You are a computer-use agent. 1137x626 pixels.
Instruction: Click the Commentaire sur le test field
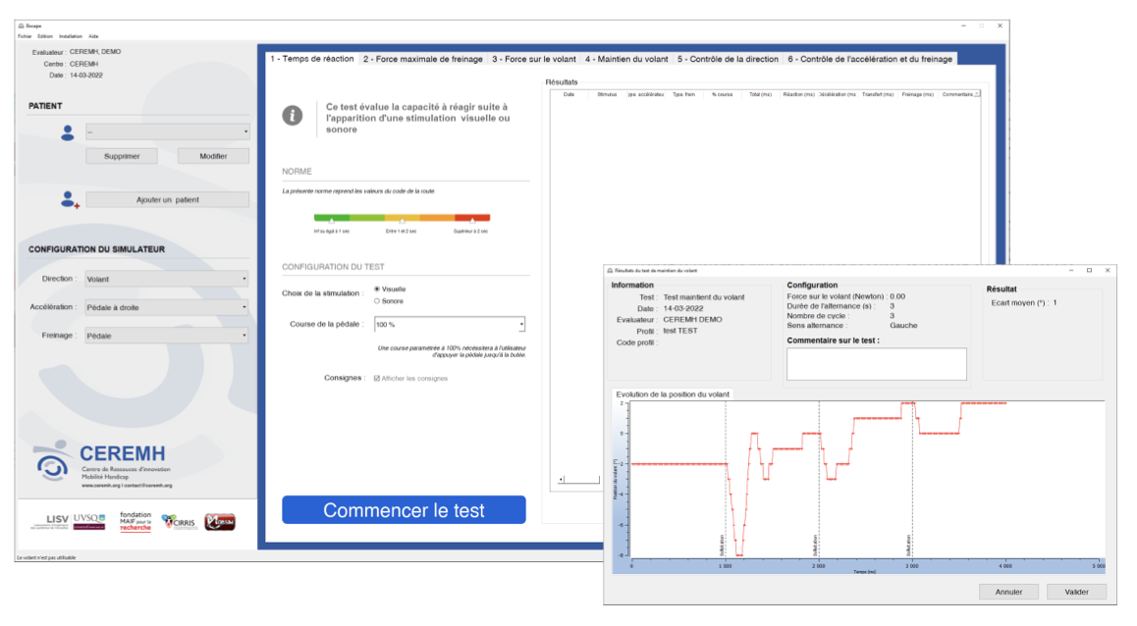point(876,363)
